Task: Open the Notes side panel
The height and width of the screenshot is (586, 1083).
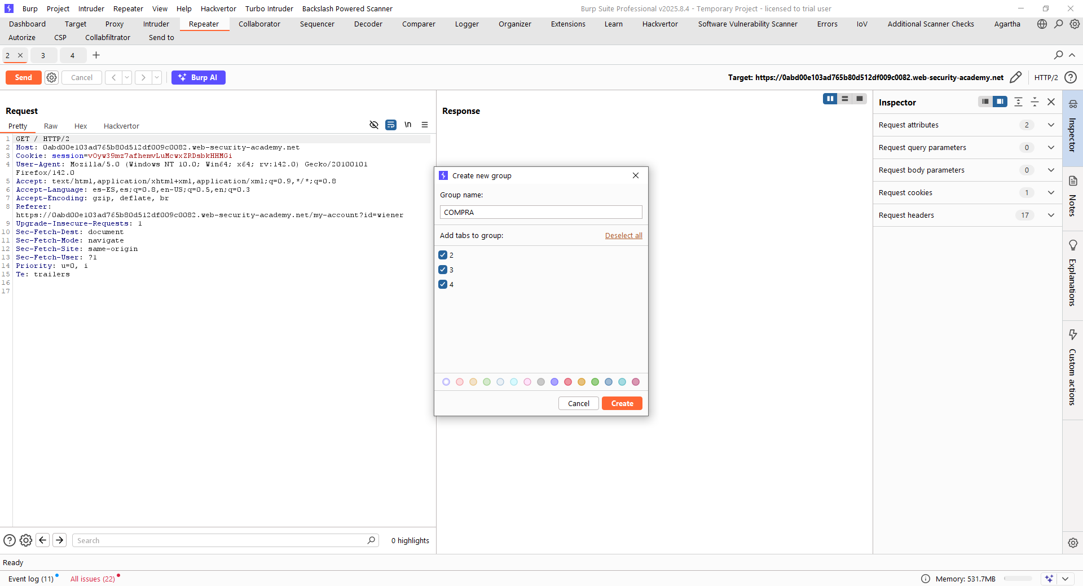Action: tap(1072, 196)
